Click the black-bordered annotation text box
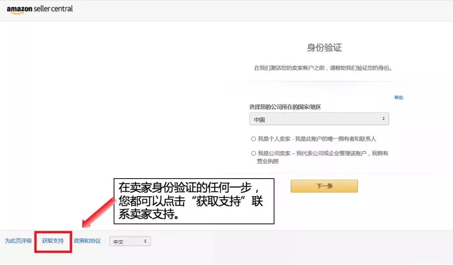Image resolution: width=453 pixels, height=265 pixels. (194, 201)
